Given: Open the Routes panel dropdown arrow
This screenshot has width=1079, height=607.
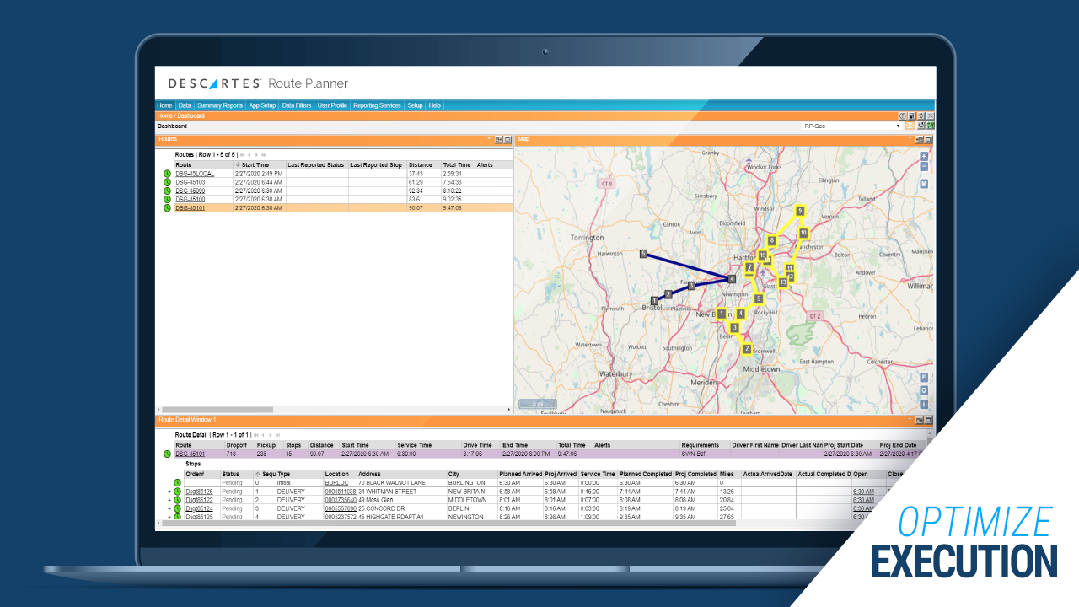Looking at the screenshot, I should coord(490,137).
